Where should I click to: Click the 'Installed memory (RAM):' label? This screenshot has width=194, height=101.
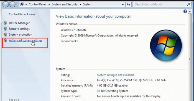[x=76, y=86]
